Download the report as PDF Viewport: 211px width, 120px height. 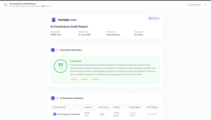point(193,5)
